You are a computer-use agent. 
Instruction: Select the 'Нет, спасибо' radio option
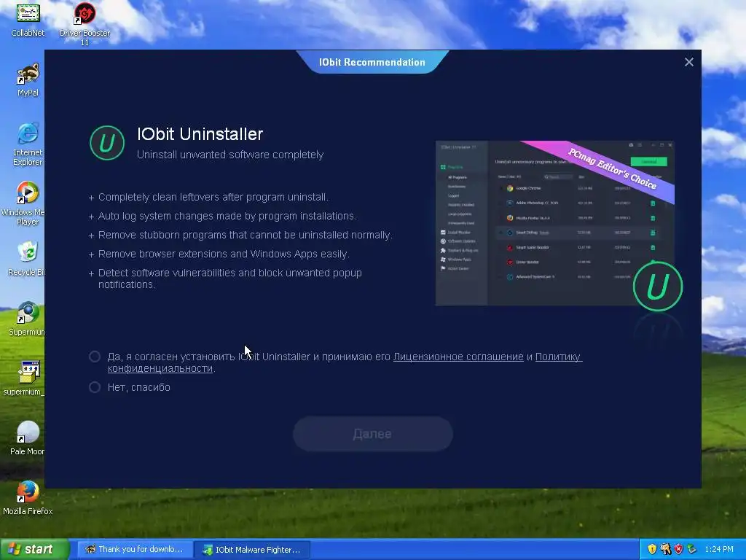click(x=95, y=387)
